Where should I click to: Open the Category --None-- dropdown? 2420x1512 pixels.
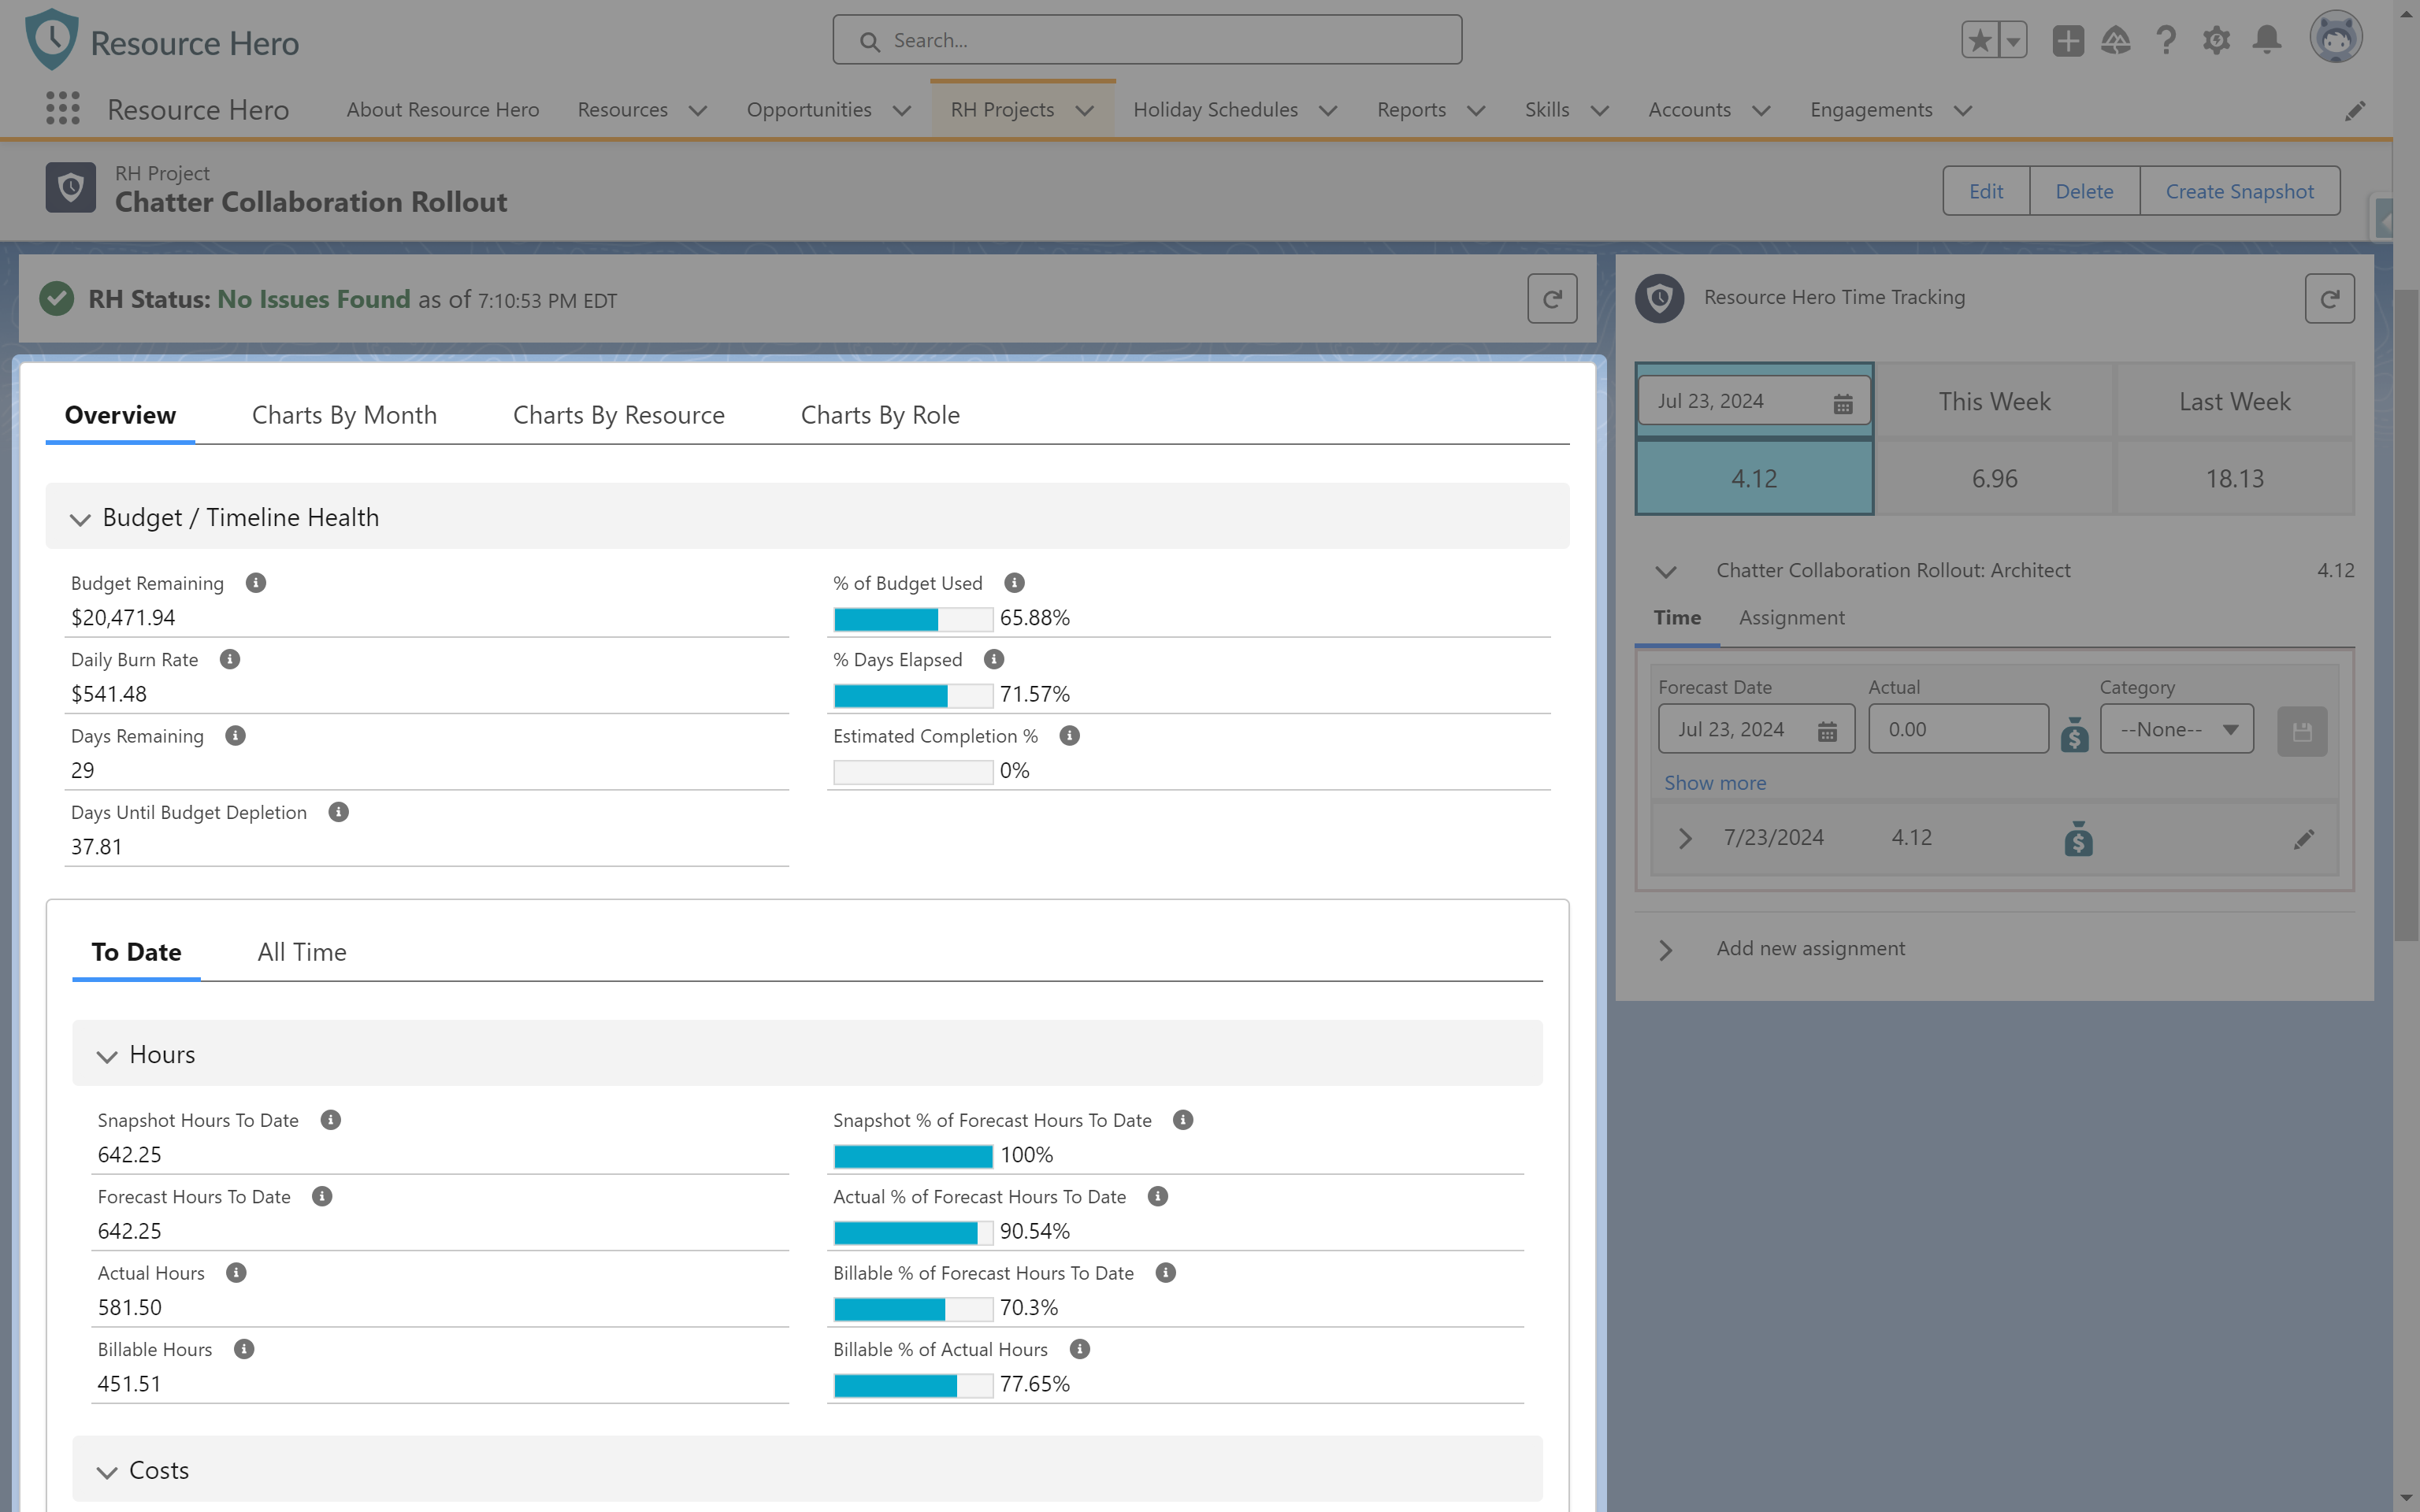[x=2177, y=729]
